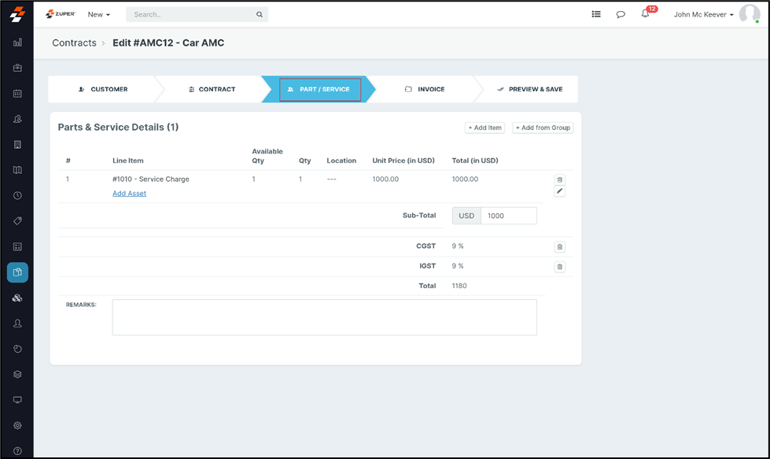Click into the Remarks text box

pos(324,317)
